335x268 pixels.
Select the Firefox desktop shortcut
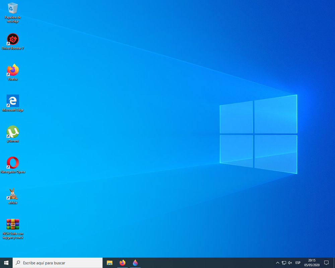point(13,72)
